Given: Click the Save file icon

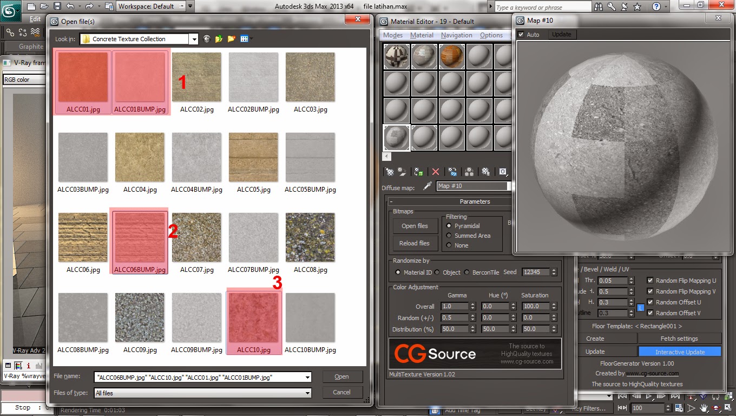Looking at the screenshot, I should 56,6.
